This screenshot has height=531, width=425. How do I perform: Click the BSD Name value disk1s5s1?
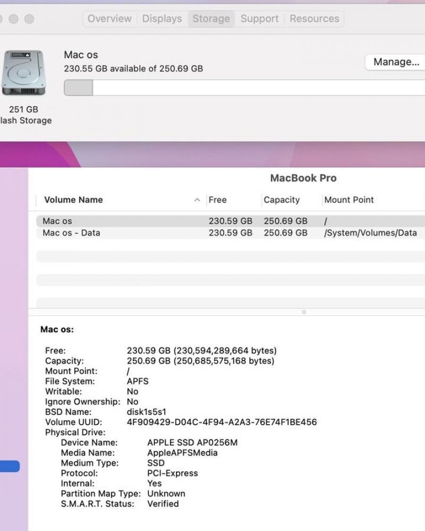(x=147, y=412)
